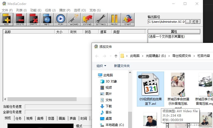
Task: Click the ADD file toolbar icon
Action: (x=7, y=20)
